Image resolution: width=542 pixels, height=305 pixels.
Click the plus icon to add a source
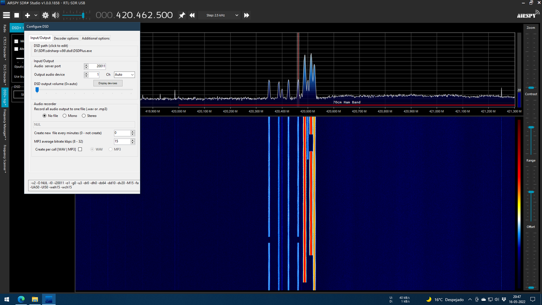pos(26,15)
